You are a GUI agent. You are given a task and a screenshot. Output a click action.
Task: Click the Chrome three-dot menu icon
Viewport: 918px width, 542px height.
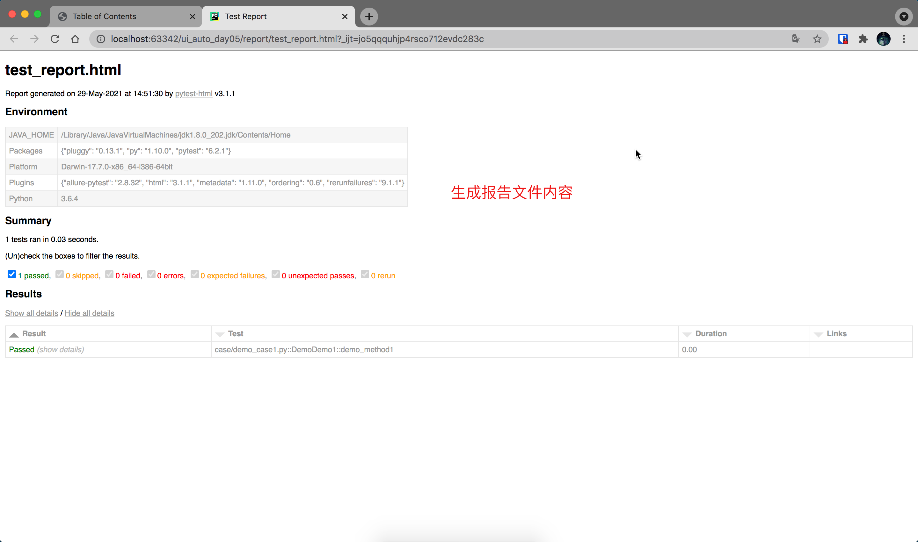coord(904,39)
